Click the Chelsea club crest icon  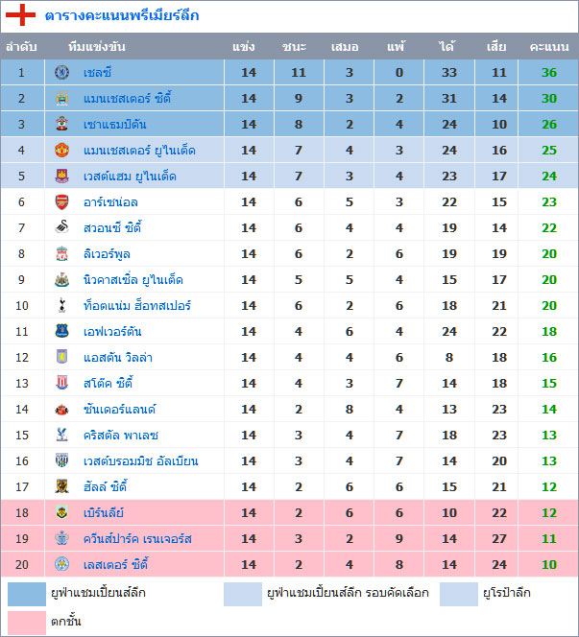62,73
